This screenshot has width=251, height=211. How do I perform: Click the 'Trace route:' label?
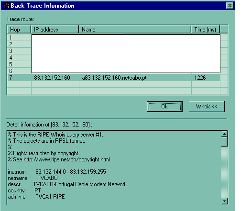(20, 19)
